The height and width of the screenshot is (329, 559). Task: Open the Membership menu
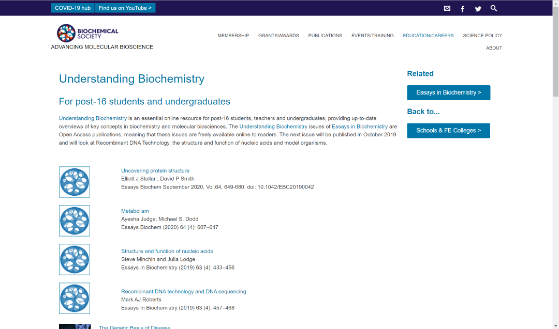(x=233, y=36)
